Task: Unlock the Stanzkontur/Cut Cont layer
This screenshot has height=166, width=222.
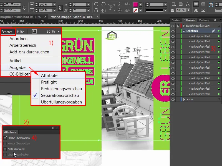Action: coord(178,26)
